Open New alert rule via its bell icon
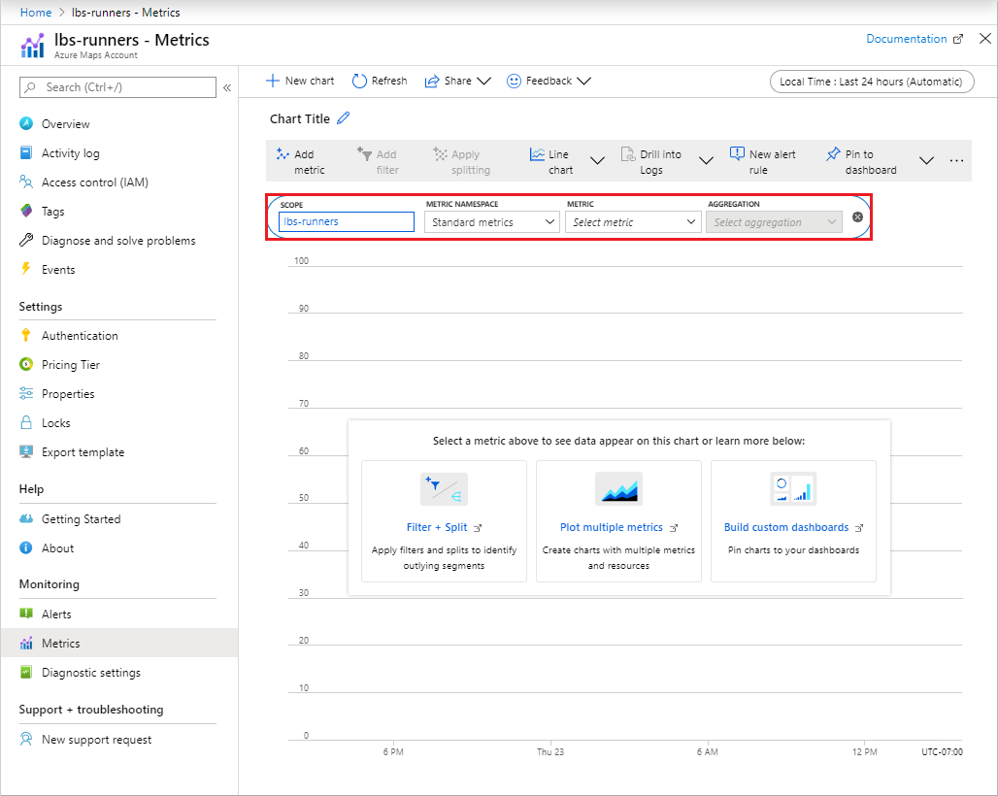This screenshot has width=998, height=796. [738, 153]
